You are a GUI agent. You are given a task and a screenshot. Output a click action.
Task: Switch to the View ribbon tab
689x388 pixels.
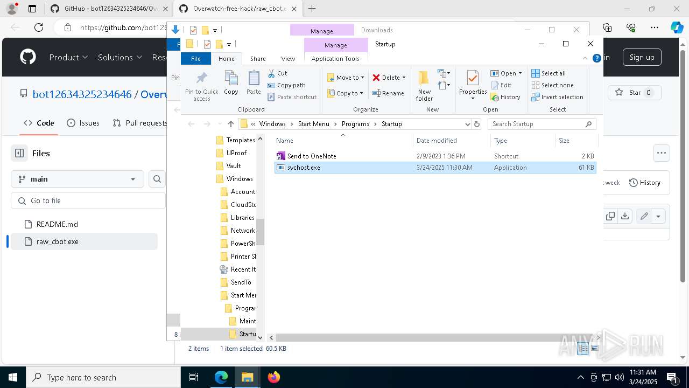click(x=288, y=59)
